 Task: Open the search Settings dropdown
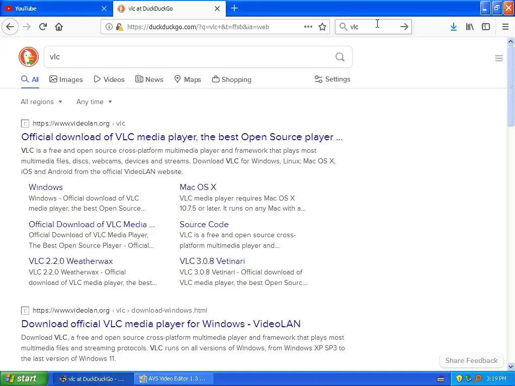tap(332, 79)
